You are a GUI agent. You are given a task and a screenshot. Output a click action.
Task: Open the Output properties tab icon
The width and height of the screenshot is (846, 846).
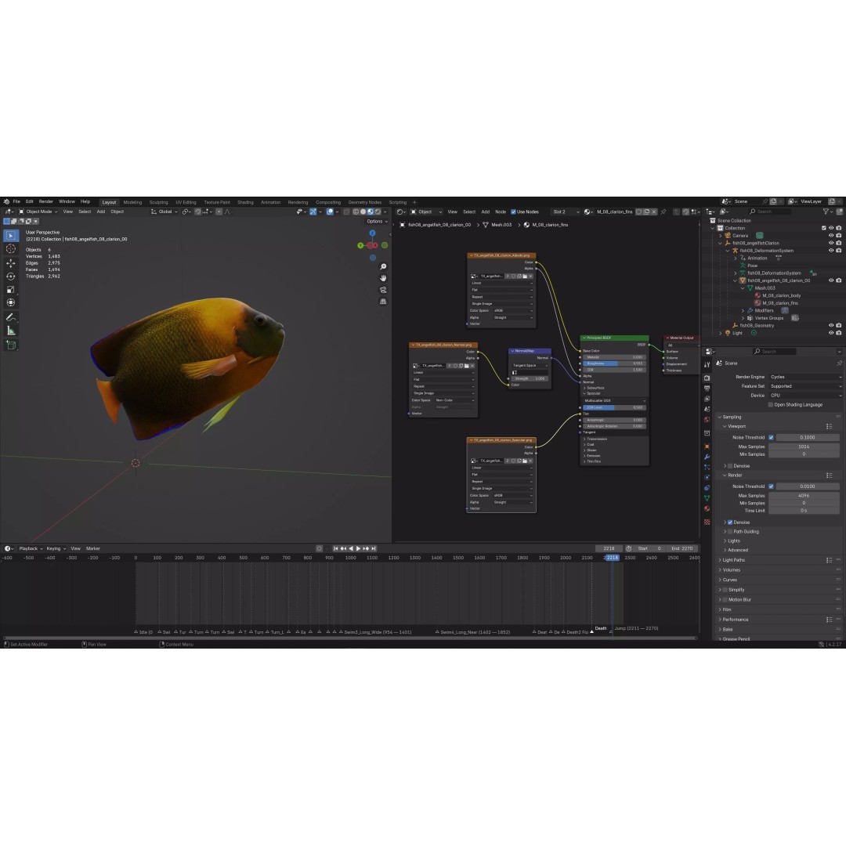tap(707, 388)
